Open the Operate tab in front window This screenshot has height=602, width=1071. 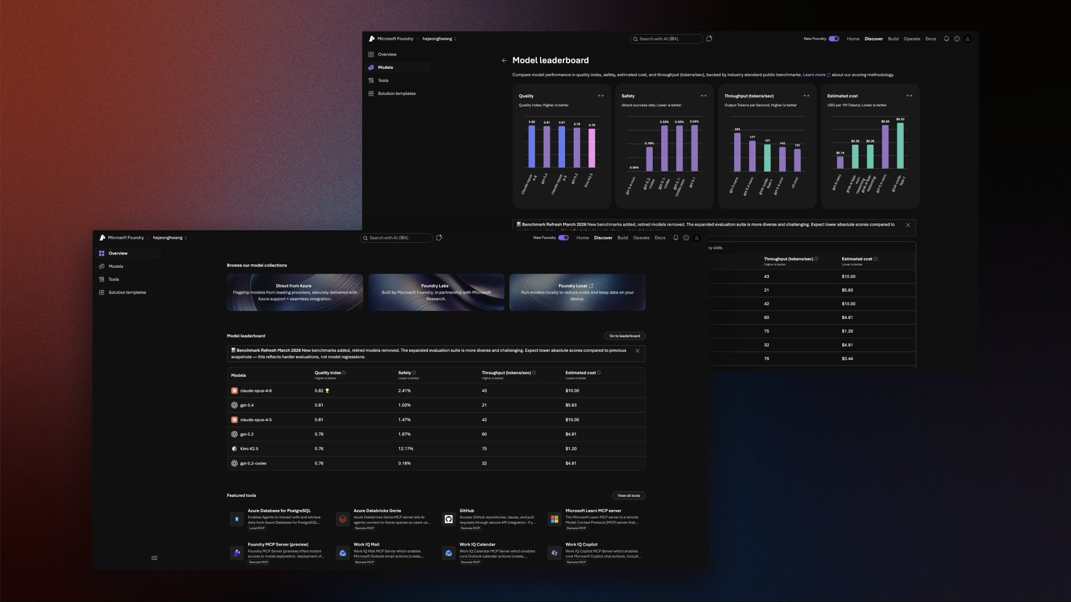pos(641,238)
